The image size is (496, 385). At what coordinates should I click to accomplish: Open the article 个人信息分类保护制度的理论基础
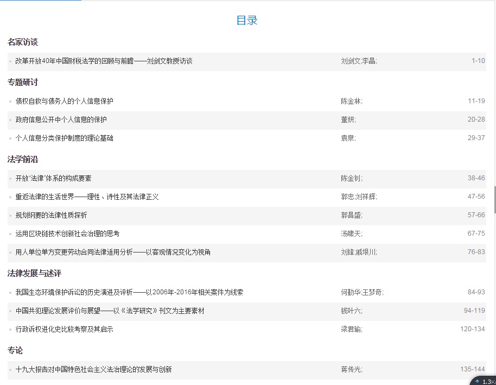pyautogui.click(x=64, y=138)
